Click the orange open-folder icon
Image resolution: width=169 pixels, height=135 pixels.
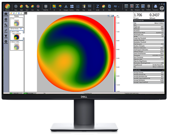11,13
